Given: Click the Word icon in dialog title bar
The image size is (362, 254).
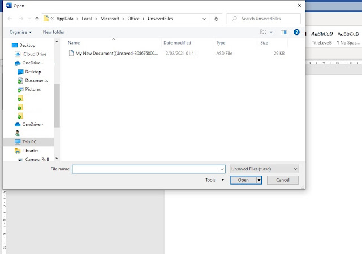Looking at the screenshot, I should tap(8, 6).
